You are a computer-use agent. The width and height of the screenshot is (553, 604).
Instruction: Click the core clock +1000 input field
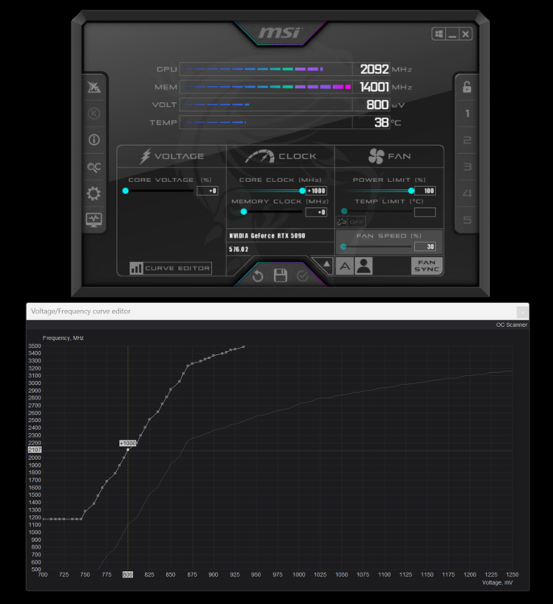point(316,191)
